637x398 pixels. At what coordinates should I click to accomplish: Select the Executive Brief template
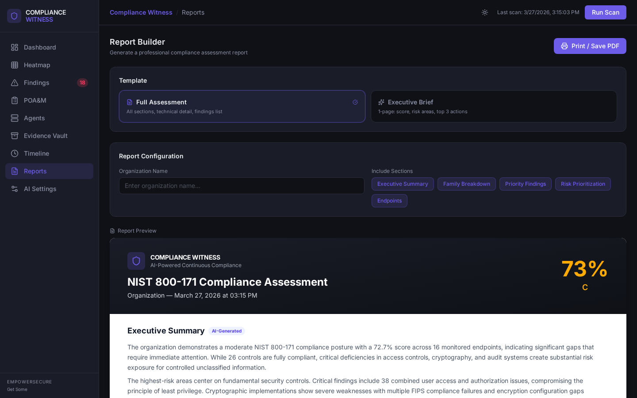point(494,107)
